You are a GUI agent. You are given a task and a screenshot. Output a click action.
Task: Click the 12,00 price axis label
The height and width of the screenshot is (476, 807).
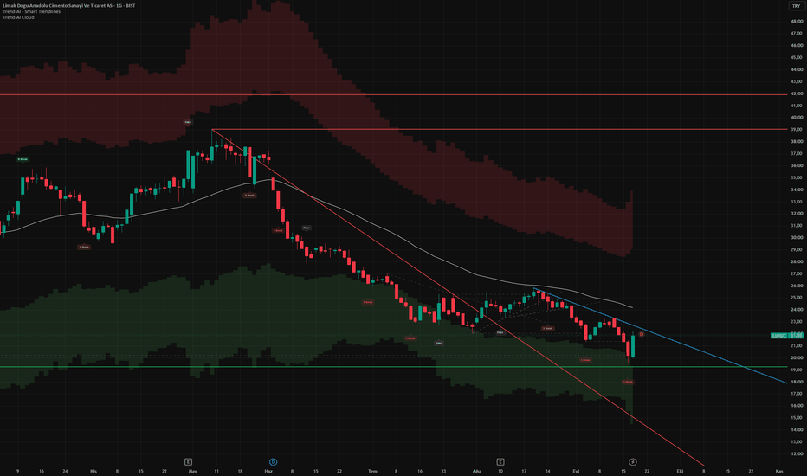point(797,453)
